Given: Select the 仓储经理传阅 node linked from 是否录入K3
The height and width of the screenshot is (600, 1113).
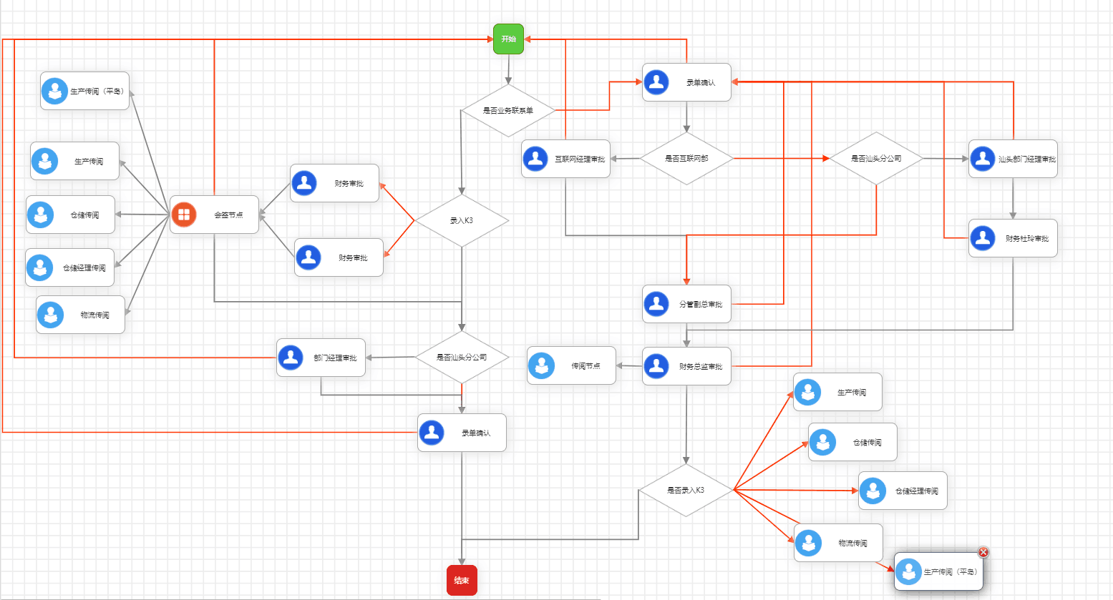Looking at the screenshot, I should pos(903,491).
